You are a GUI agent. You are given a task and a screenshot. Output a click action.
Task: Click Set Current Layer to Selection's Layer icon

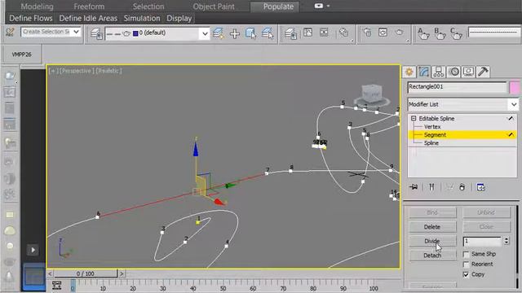(268, 33)
